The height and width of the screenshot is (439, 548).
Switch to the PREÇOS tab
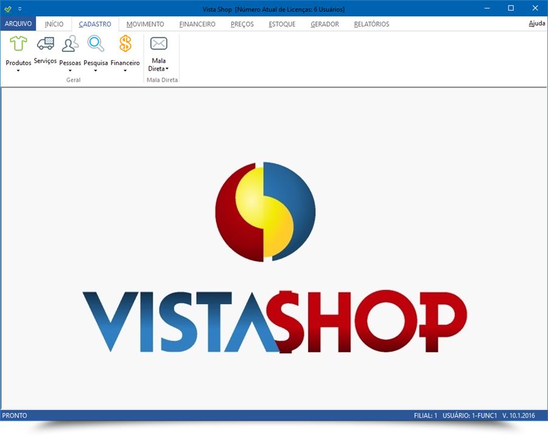click(x=242, y=24)
